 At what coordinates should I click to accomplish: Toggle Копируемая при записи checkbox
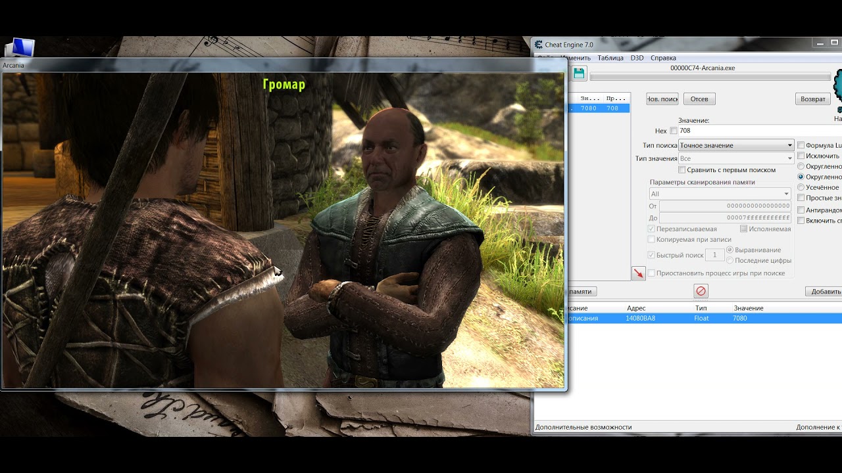tap(651, 239)
